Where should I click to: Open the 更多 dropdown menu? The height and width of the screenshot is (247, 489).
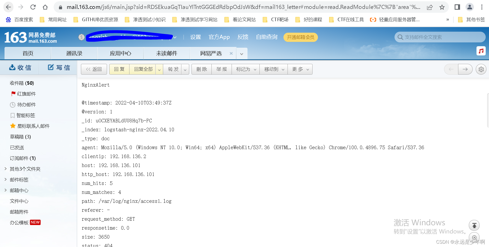point(300,69)
